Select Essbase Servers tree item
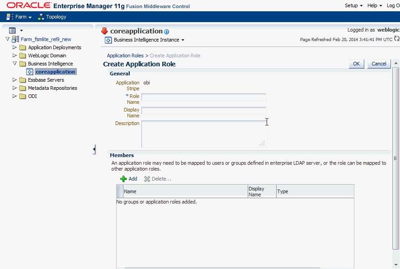400x269 pixels. (46, 80)
